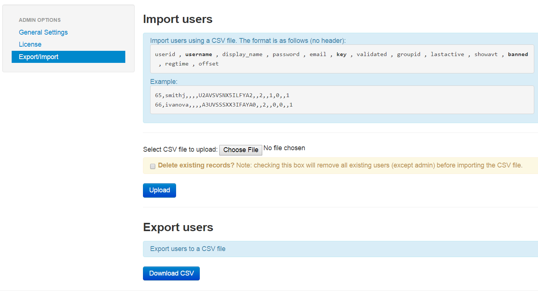Click the 'regtime' field name
The image size is (538, 297).
[x=177, y=64]
